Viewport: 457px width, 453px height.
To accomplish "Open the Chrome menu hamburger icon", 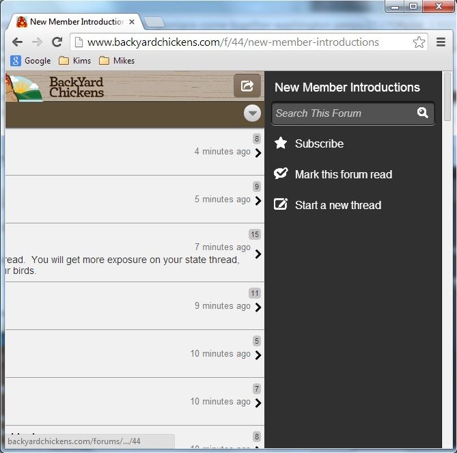I will pos(441,42).
